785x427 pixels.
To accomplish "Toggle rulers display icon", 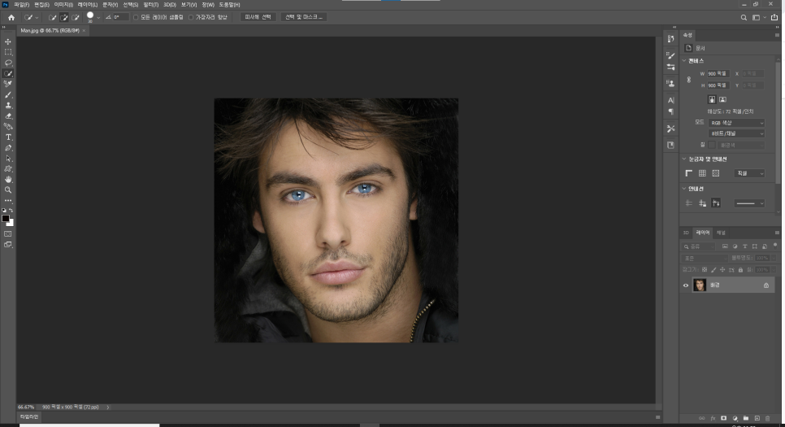I will [689, 173].
